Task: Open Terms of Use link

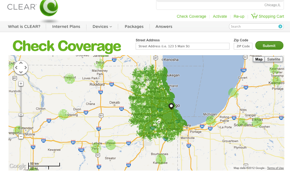Action: pyautogui.click(x=275, y=168)
